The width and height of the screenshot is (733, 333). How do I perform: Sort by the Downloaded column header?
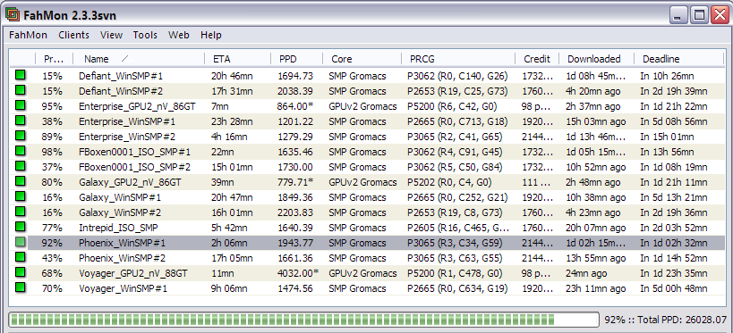click(596, 59)
